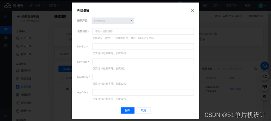Click the 激活时间 column header

211,78
